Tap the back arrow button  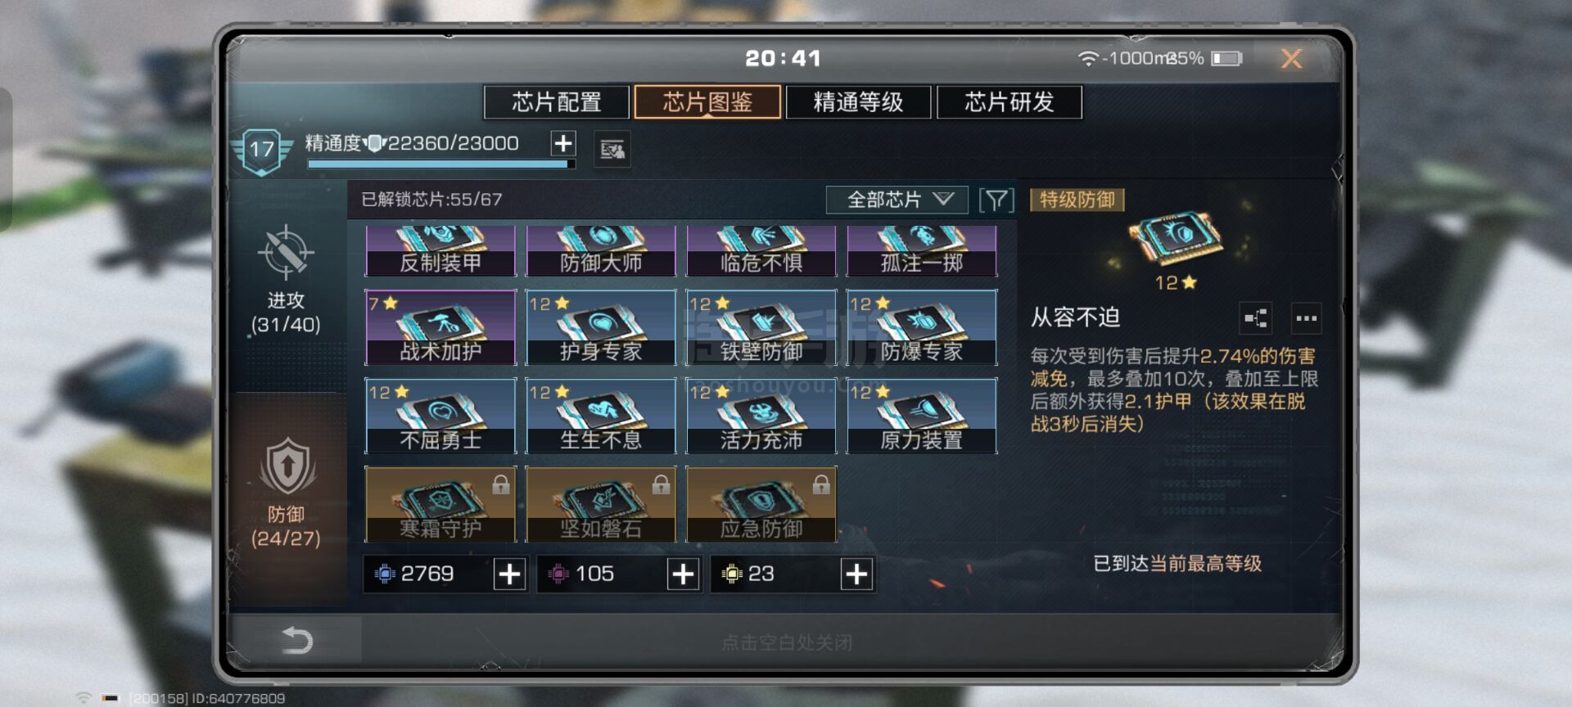coord(297,640)
